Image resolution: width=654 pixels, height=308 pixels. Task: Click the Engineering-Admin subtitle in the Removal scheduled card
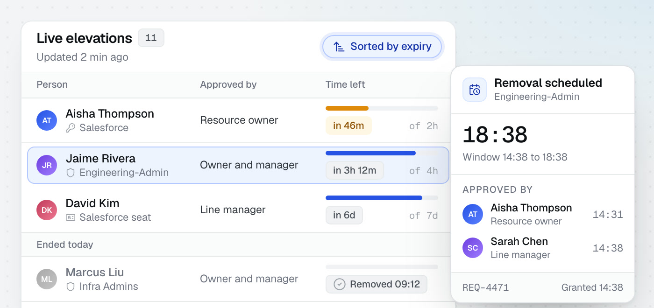point(537,97)
